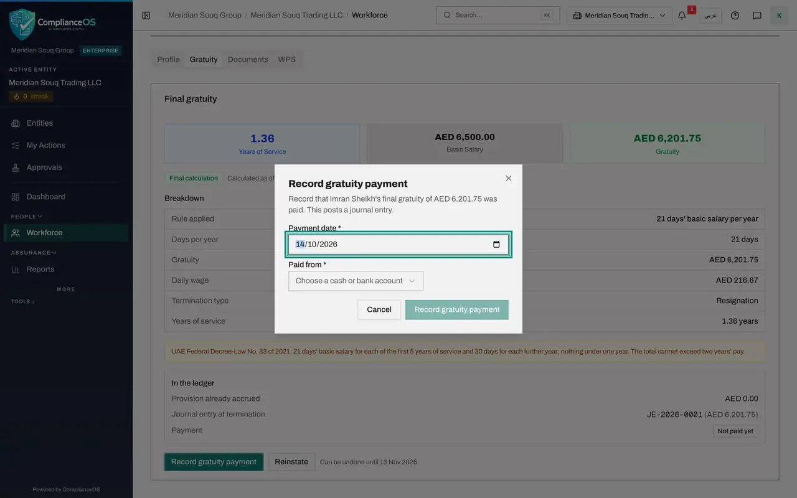Click the Entities sidebar icon

coord(16,123)
